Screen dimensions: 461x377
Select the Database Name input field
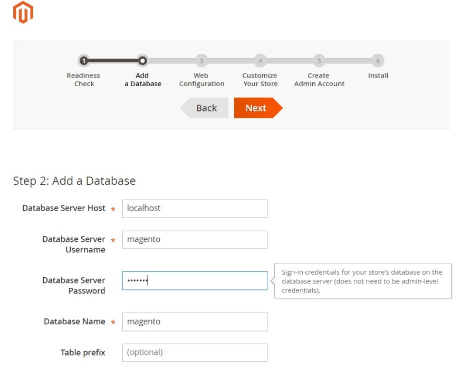[x=195, y=322]
